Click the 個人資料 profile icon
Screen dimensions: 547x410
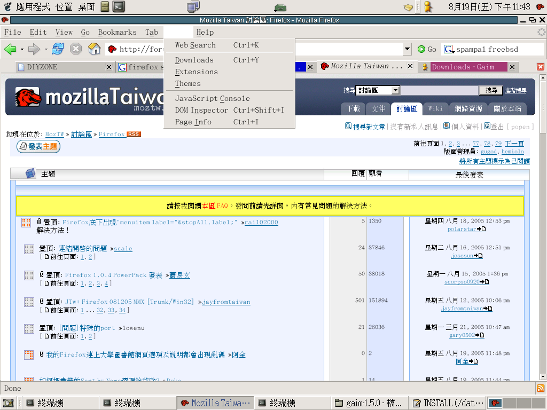tap(447, 126)
